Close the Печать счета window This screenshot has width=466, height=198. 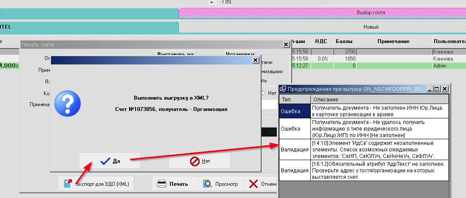(286, 44)
